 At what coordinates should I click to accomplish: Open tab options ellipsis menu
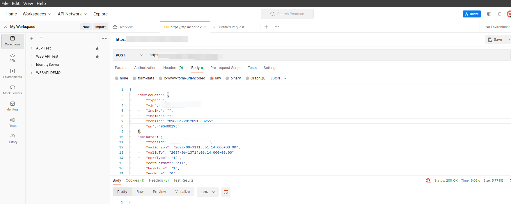277,27
